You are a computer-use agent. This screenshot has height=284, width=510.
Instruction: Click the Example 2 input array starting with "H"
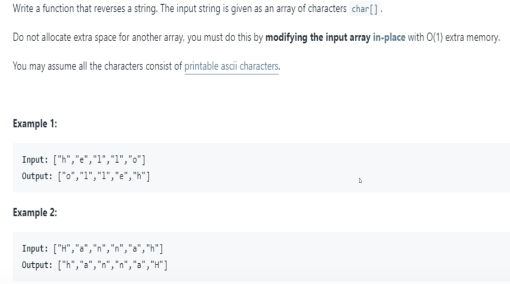(x=108, y=249)
